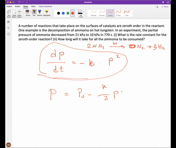Pick the black ink color
Screen dimensions: 176x148
click(x=59, y=13)
